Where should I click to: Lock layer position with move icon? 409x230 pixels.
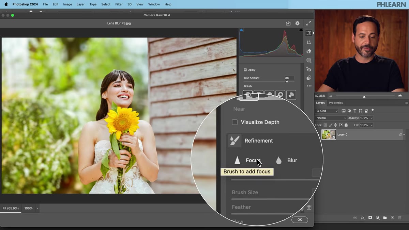[335, 125]
